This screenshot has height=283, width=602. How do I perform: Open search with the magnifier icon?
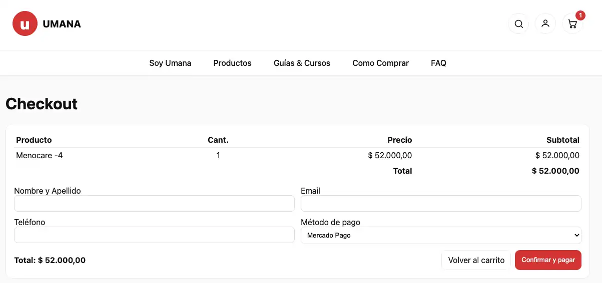pos(518,24)
